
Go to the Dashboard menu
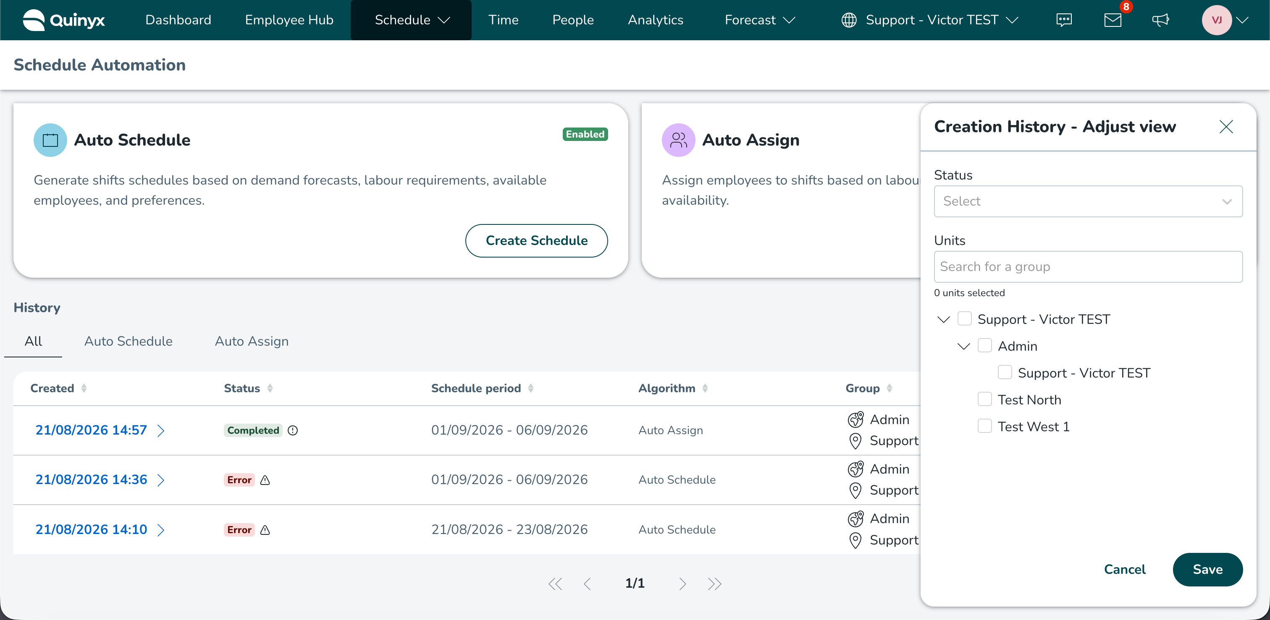click(178, 20)
